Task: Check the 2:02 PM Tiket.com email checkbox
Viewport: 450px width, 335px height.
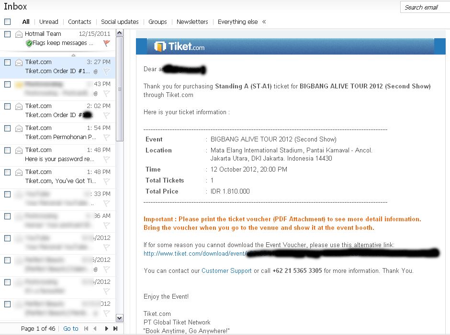Action: pyautogui.click(x=8, y=106)
